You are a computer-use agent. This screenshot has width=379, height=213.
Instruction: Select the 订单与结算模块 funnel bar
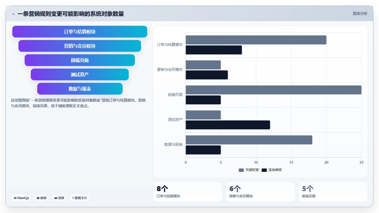[x=80, y=32]
